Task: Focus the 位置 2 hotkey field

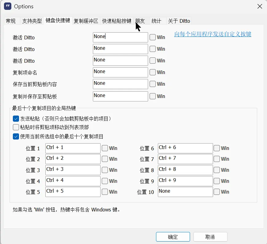Action: point(73,159)
